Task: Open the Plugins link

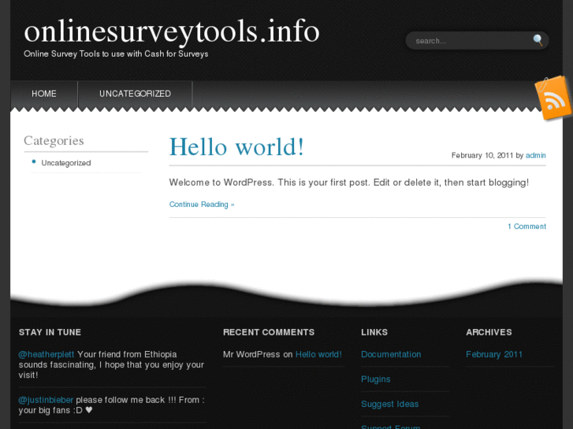Action: click(376, 379)
